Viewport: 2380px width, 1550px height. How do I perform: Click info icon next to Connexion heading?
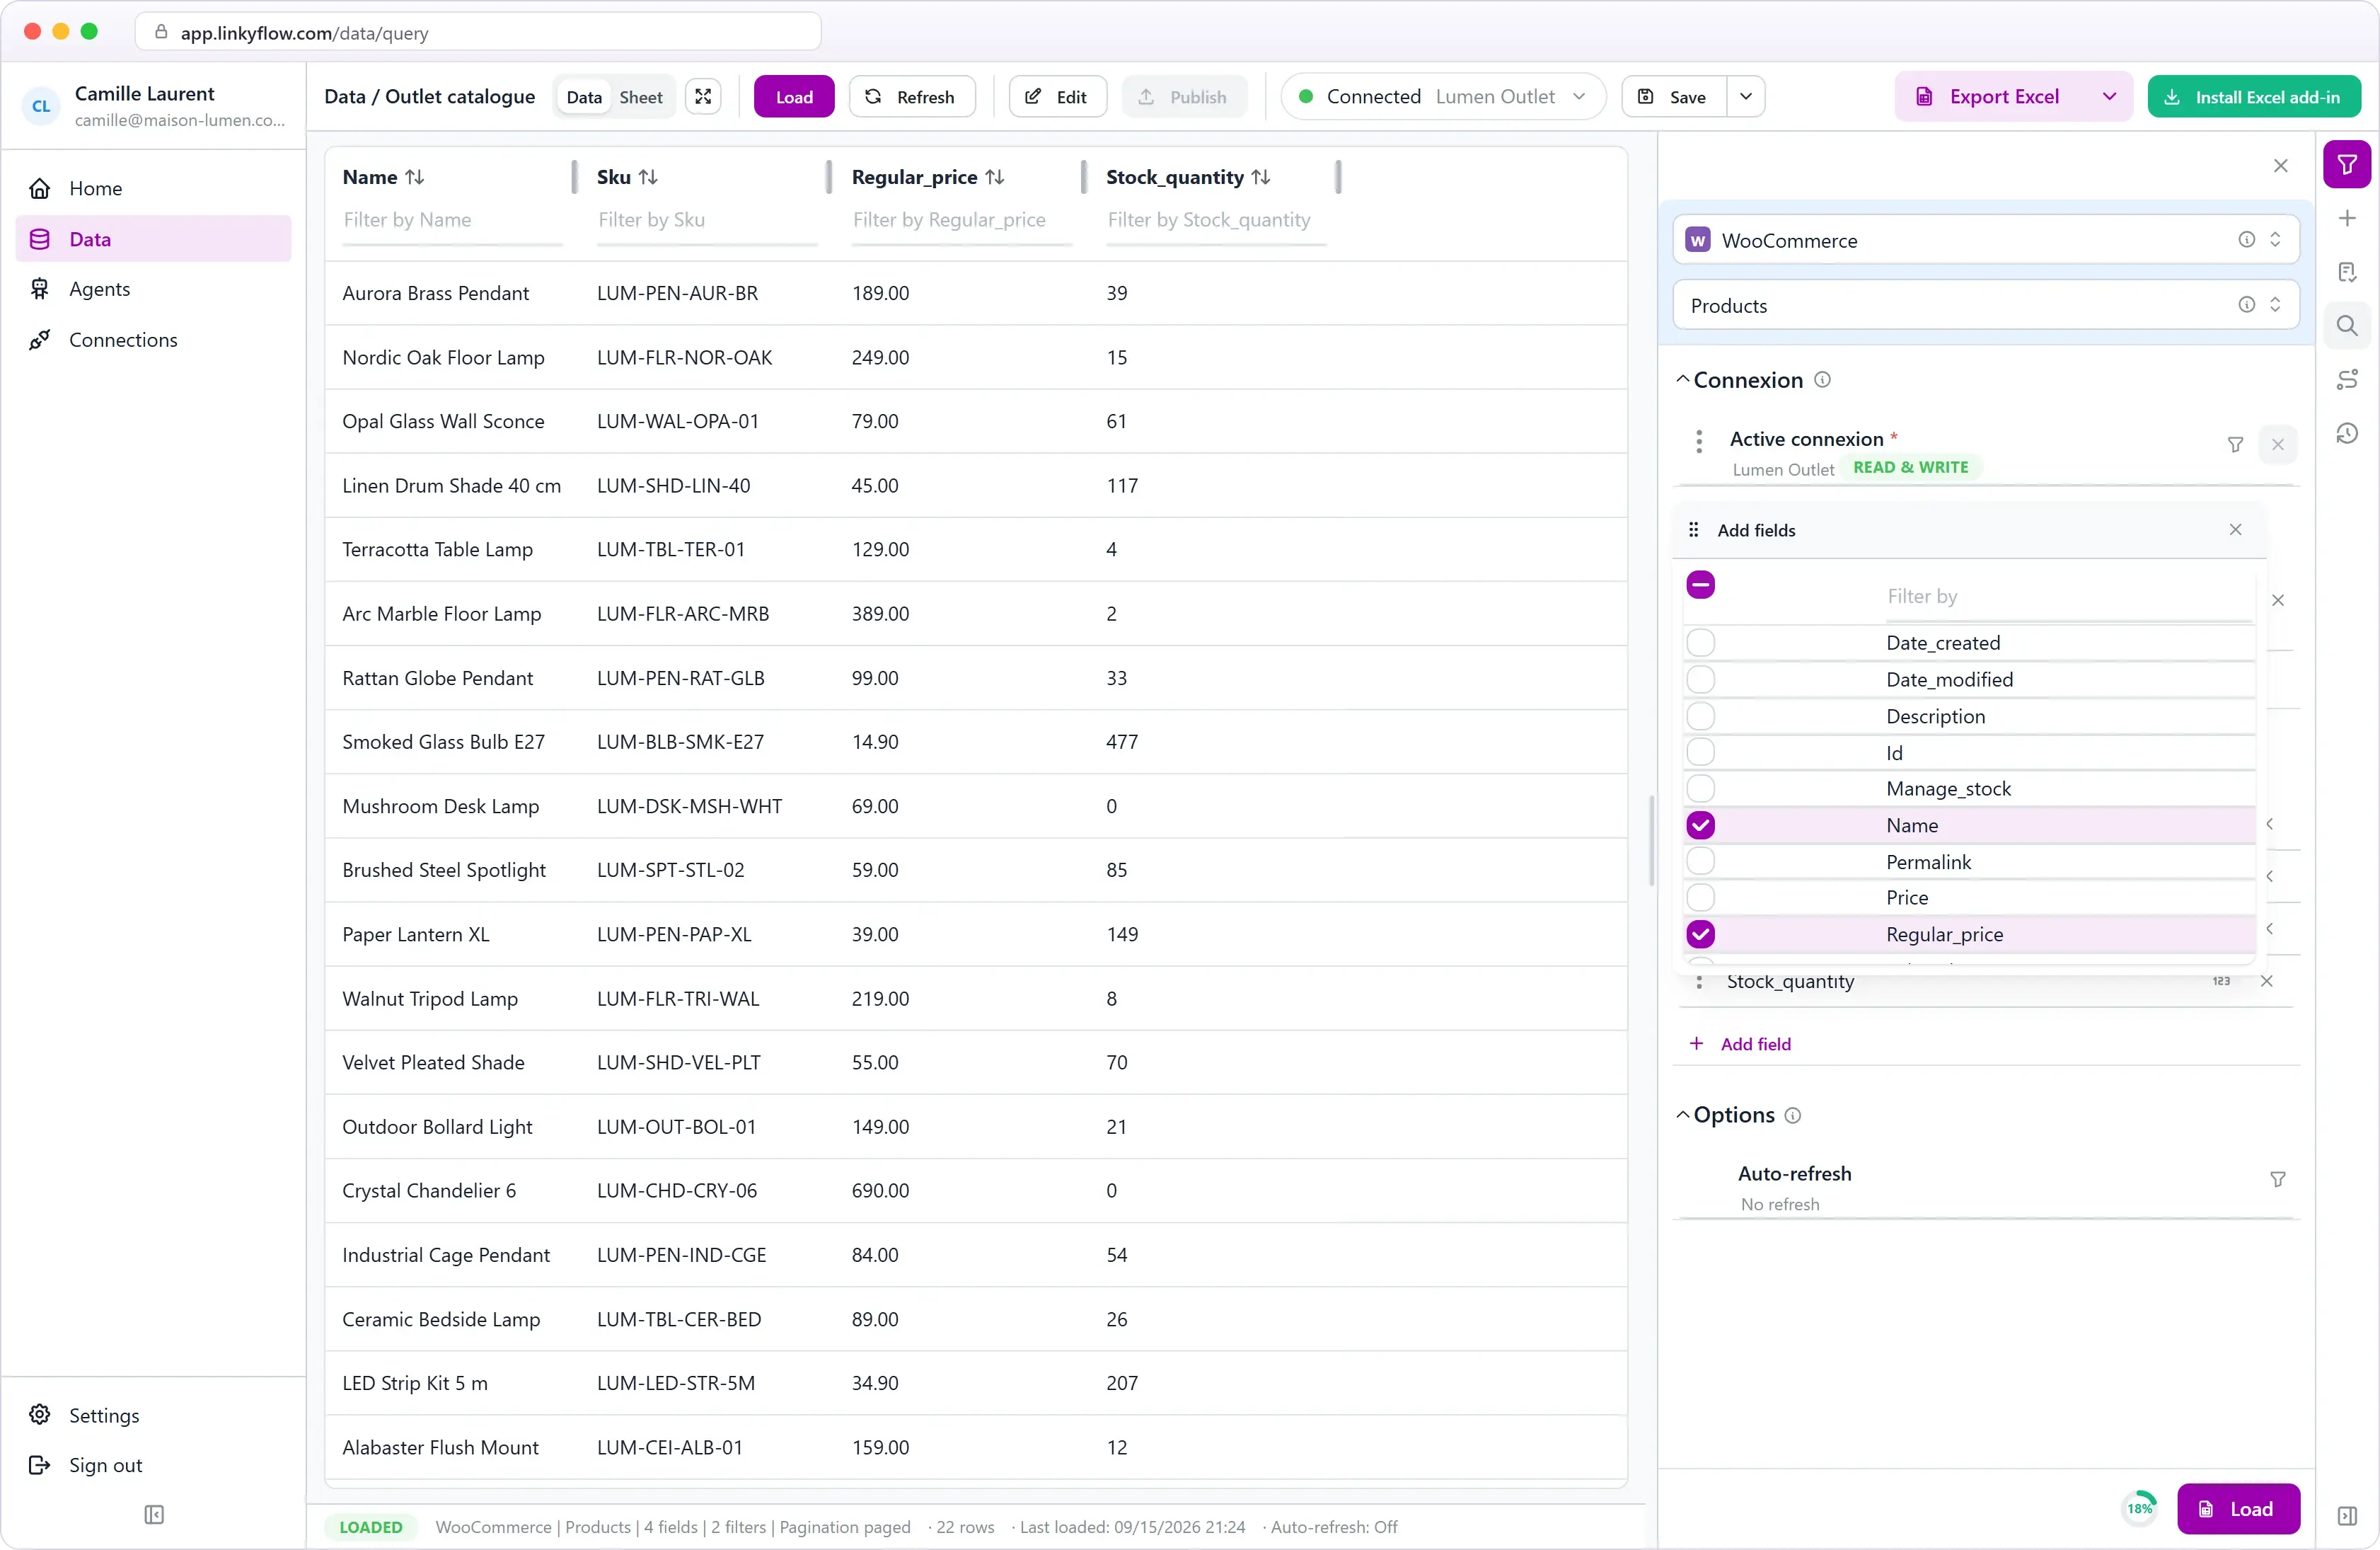click(x=1822, y=379)
